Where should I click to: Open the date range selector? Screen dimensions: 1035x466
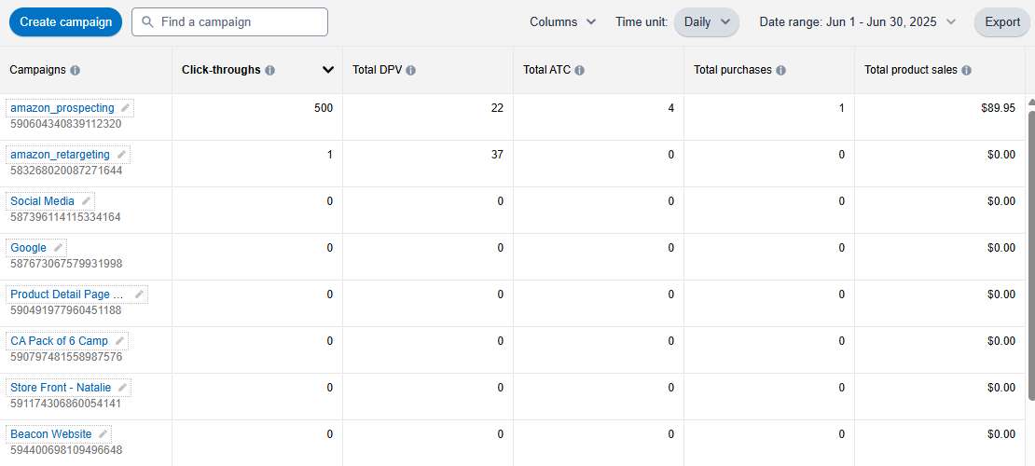click(x=858, y=22)
